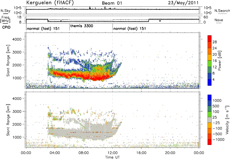Click the "Freq. [MHz]" axis label
This screenshot has height=159, width=230.
(x=5, y=20)
